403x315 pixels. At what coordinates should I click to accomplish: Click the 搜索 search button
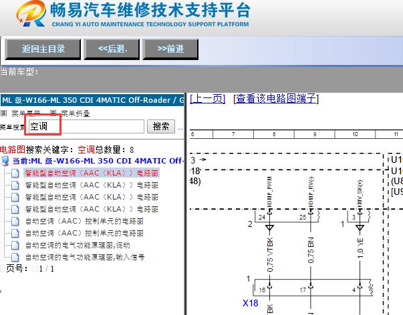161,126
